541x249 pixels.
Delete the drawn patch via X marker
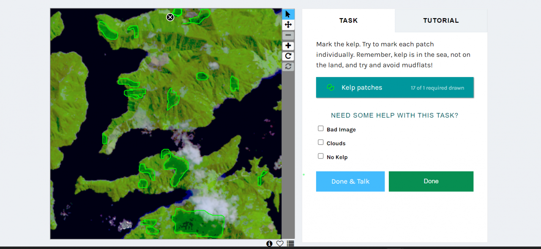tap(170, 17)
